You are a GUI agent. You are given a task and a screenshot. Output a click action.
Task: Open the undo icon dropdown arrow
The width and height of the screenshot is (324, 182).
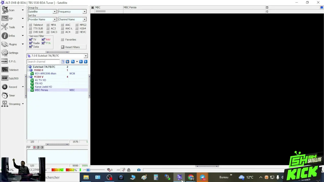pyautogui.click(x=77, y=62)
